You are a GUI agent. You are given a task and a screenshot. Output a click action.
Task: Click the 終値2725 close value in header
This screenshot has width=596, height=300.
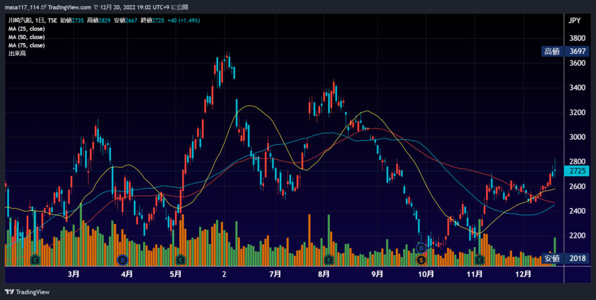pos(152,20)
